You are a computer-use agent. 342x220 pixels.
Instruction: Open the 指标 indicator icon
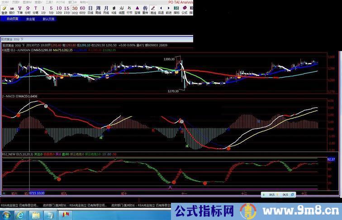[x=176, y=9]
